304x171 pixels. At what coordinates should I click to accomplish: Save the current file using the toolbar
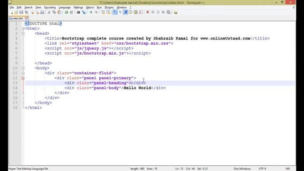click(x=21, y=12)
